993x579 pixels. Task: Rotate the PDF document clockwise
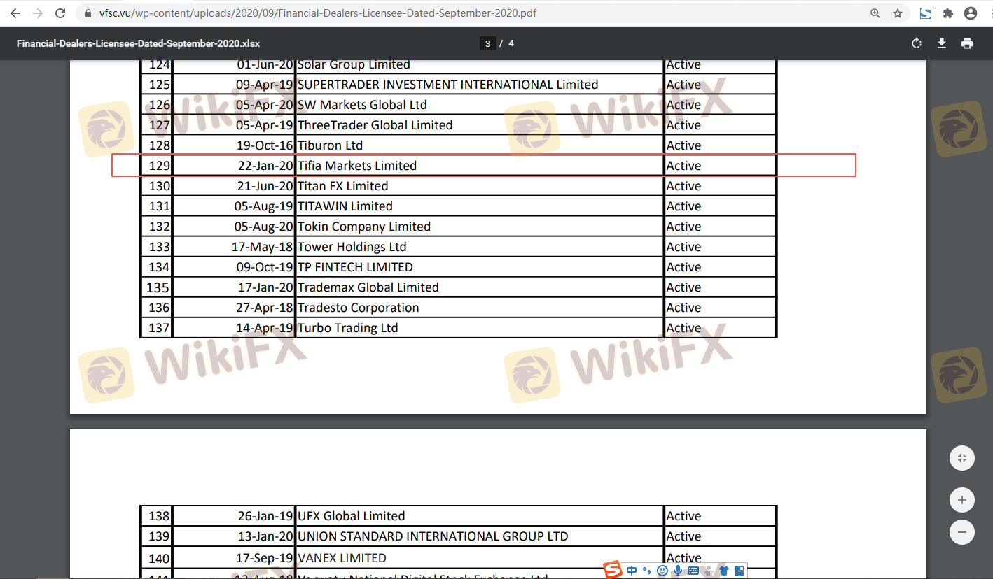(916, 43)
